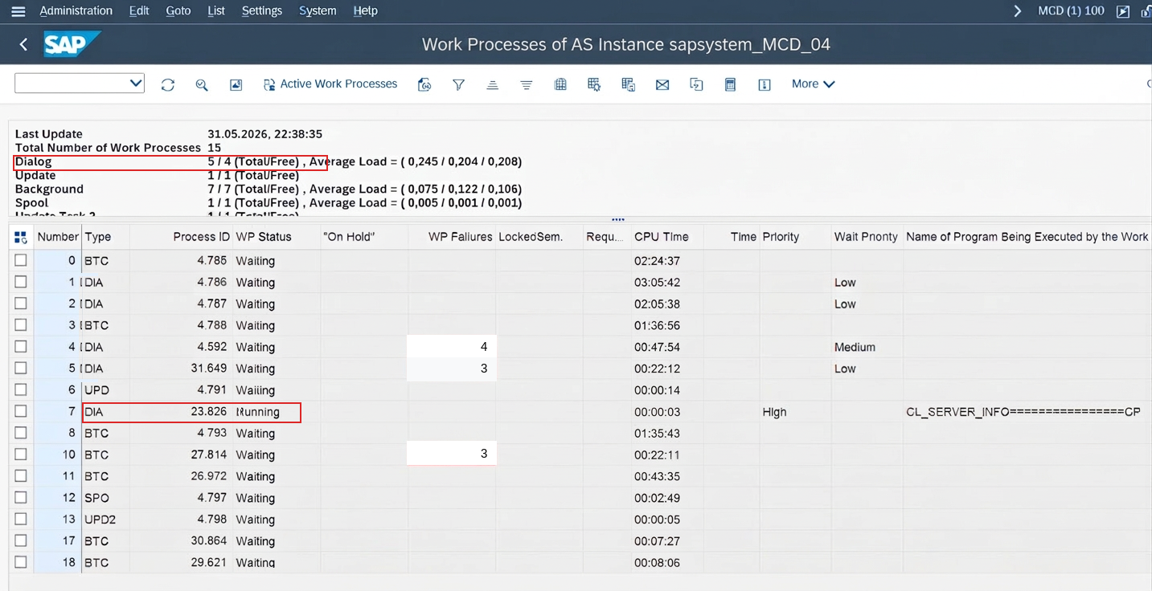Click the Number column header
Image resolution: width=1152 pixels, height=591 pixels.
coord(58,237)
